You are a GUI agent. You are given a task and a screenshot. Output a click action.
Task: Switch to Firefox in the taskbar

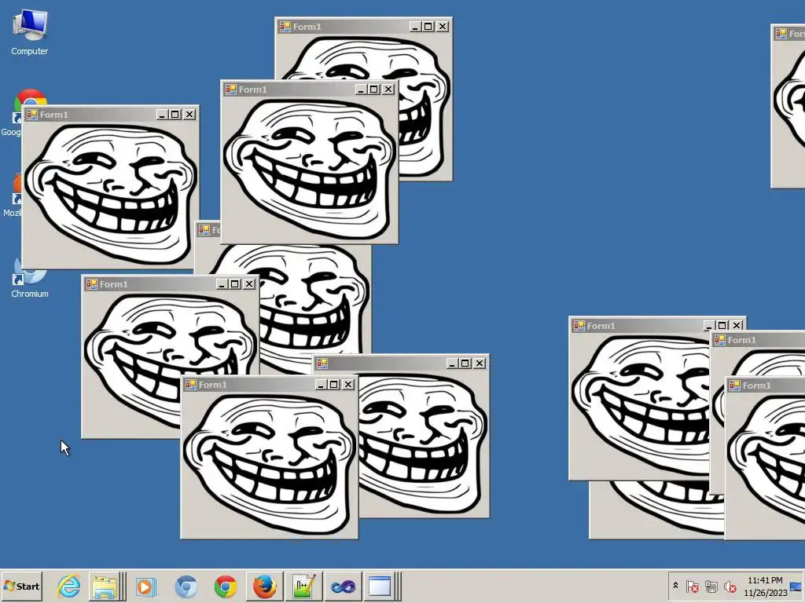[x=264, y=586]
